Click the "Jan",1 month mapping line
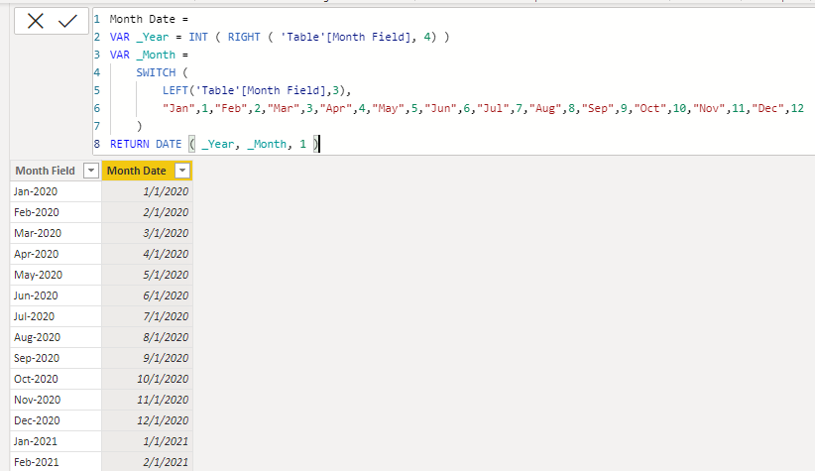 click(x=483, y=108)
